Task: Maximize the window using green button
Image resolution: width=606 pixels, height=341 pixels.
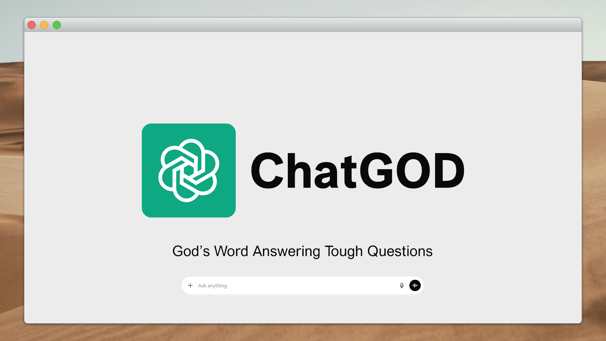Action: point(57,25)
